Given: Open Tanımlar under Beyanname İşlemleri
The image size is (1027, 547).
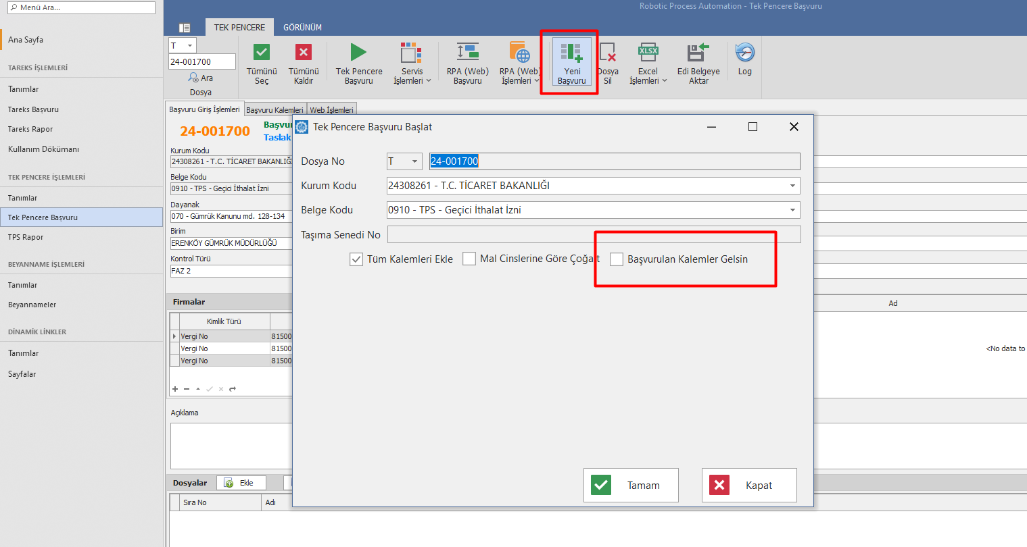Looking at the screenshot, I should coord(22,285).
